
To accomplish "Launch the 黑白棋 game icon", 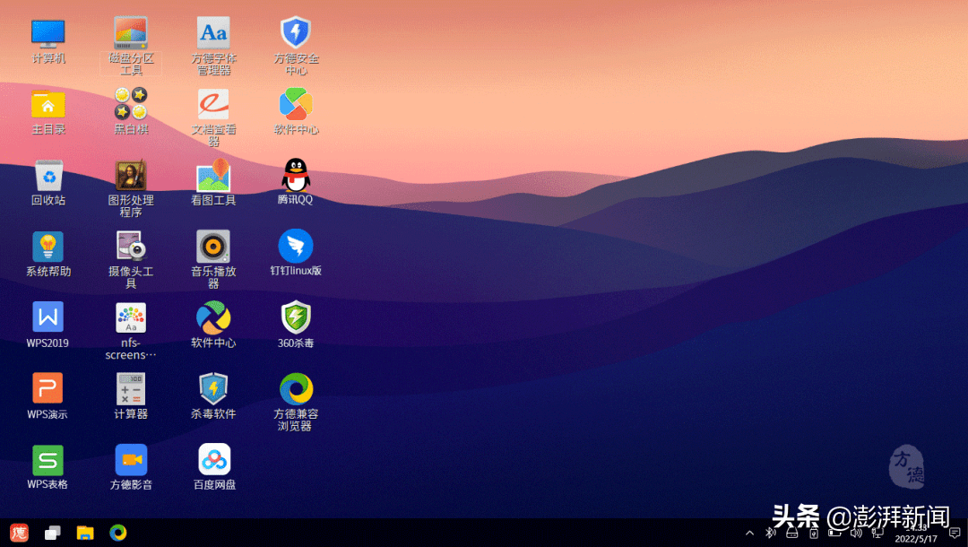I will pos(131,104).
